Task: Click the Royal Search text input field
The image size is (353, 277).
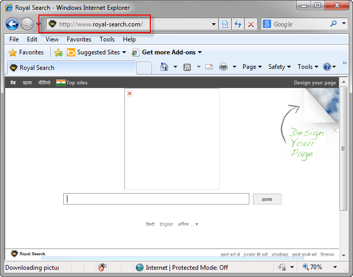Action: [x=156, y=199]
